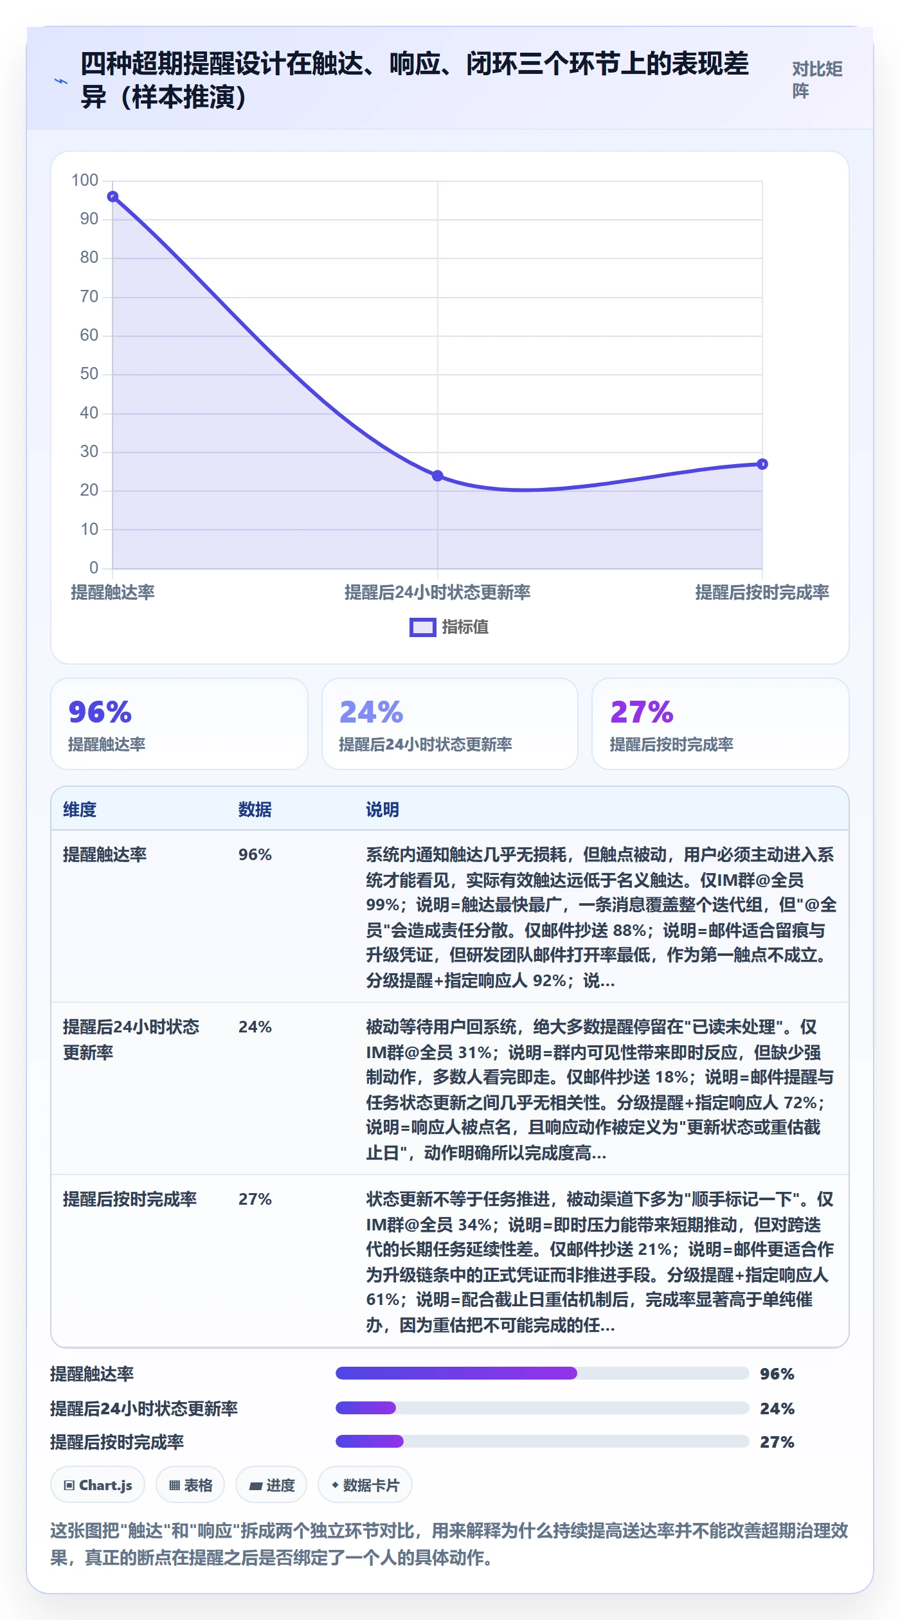Screen dimensions: 900x1620
Task: Click the lightning bolt icon beside the title
Action: [x=60, y=81]
